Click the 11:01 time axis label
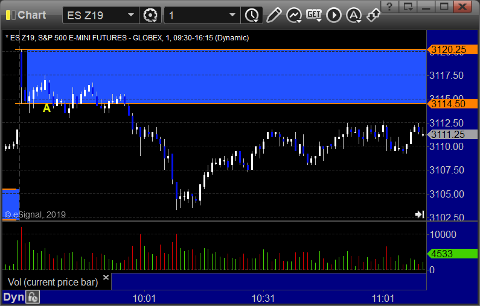480x306 pixels. [383, 298]
